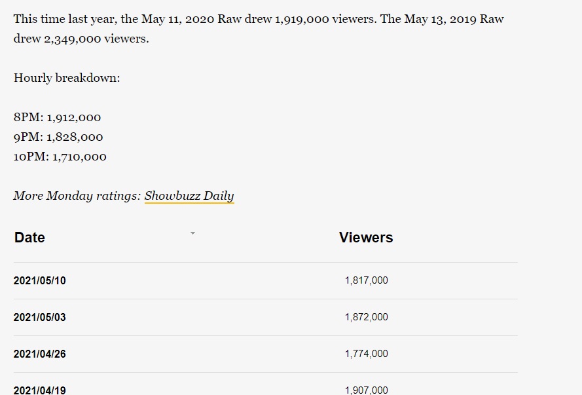The image size is (582, 395).
Task: Select the 2021/04/19 date row
Action: tap(40, 390)
